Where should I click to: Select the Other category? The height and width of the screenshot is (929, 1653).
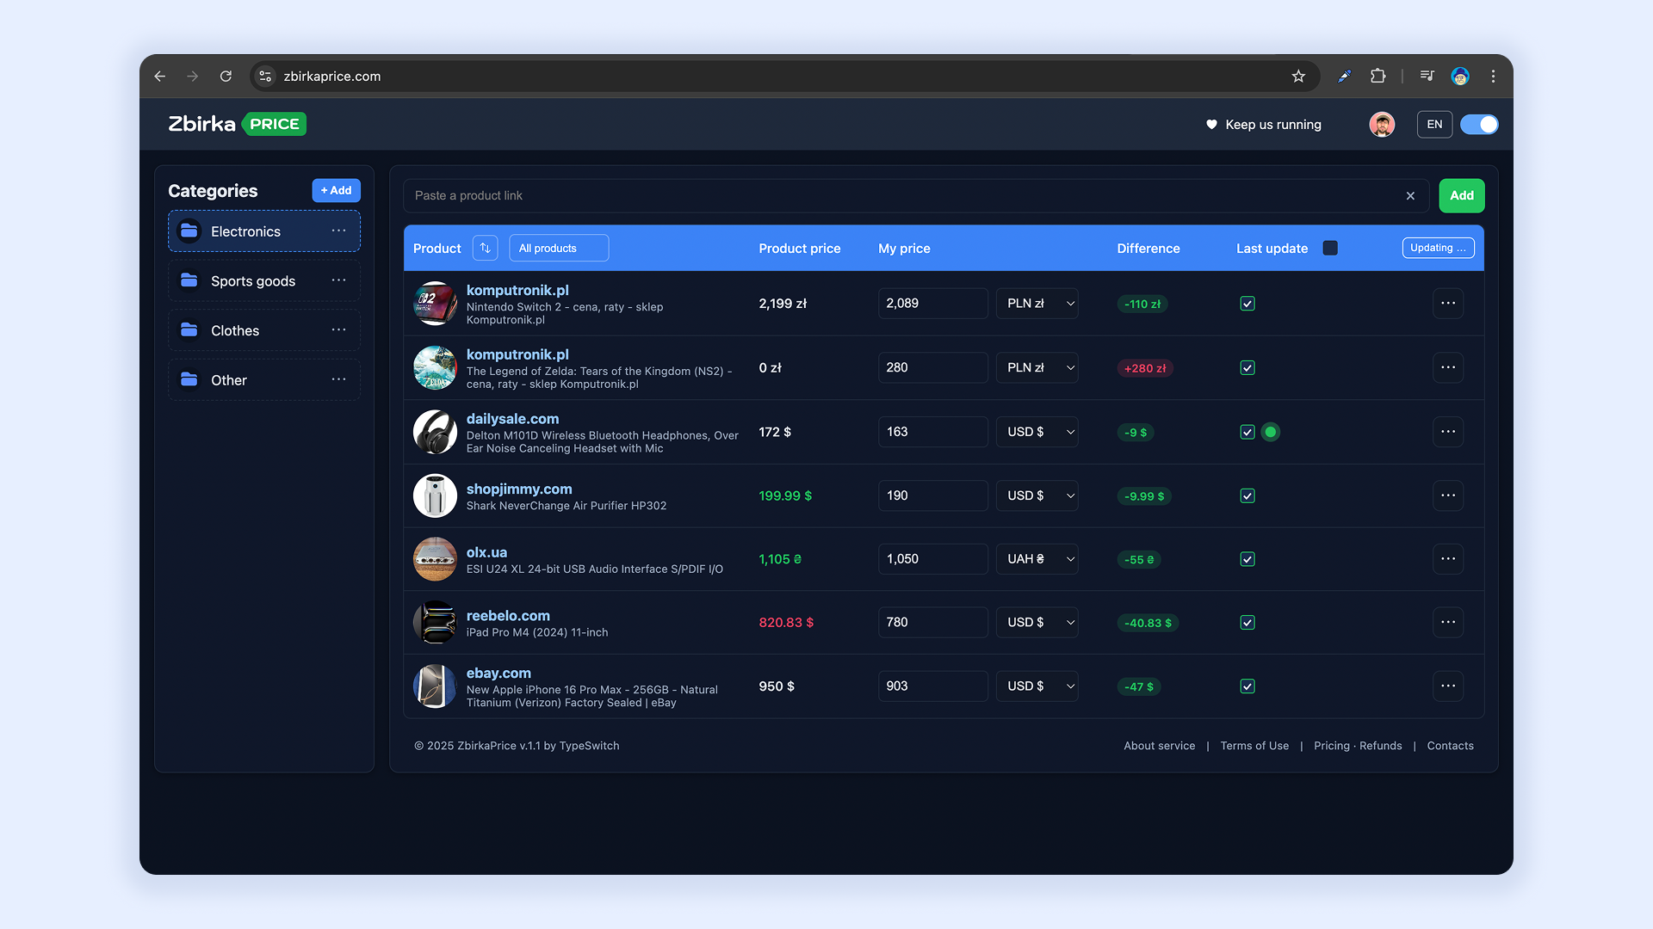pyautogui.click(x=264, y=379)
